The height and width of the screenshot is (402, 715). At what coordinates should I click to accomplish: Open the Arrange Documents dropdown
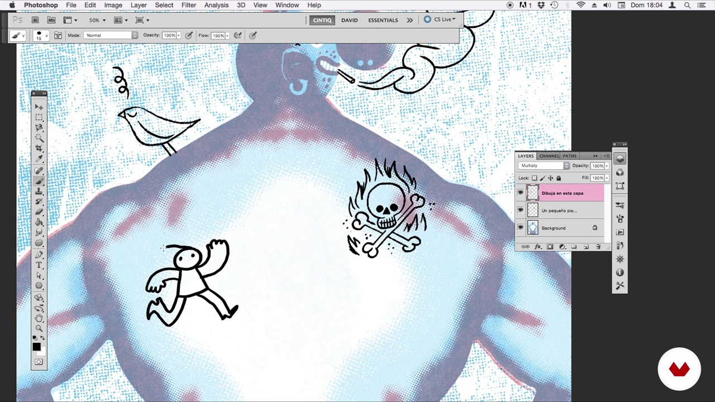pyautogui.click(x=121, y=20)
